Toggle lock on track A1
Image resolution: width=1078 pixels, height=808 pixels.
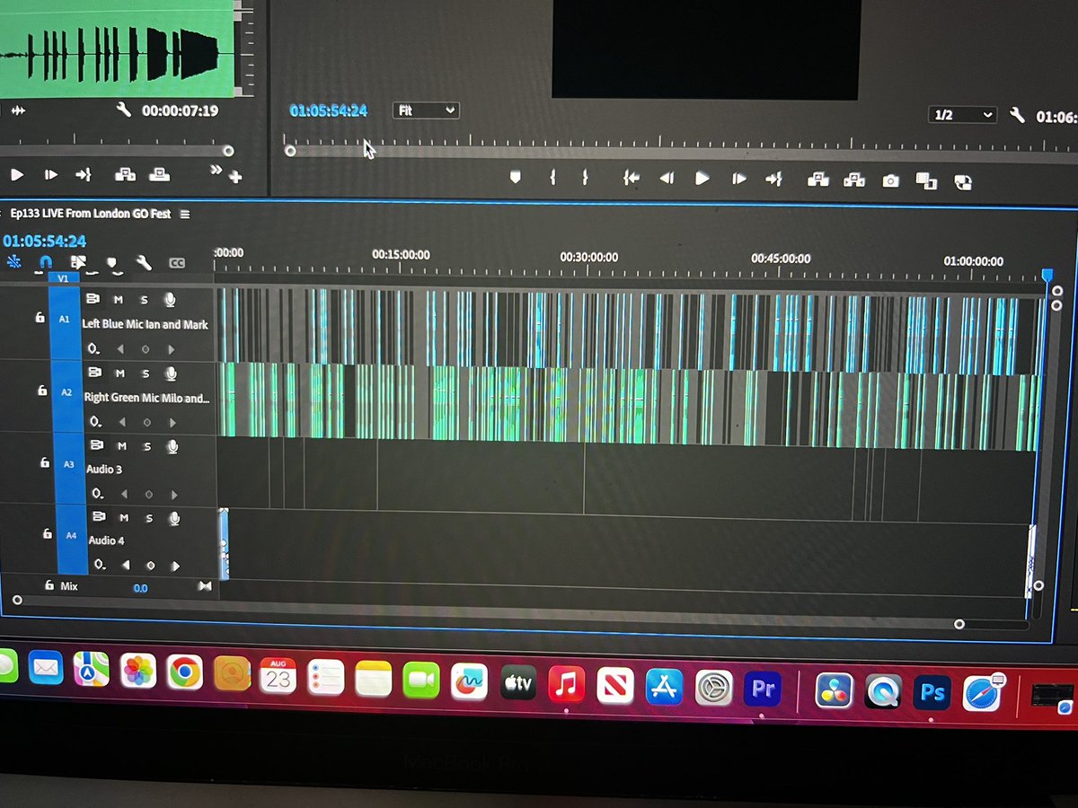click(x=40, y=318)
